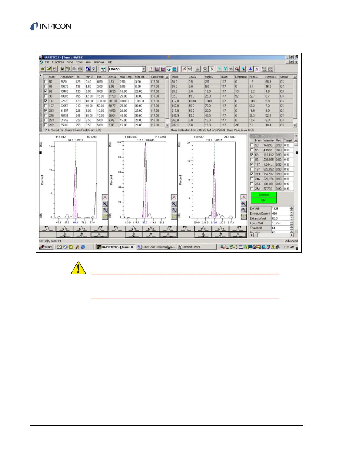Check mass 167 in the tune table
The height and width of the screenshot is (457, 353).
point(46,106)
